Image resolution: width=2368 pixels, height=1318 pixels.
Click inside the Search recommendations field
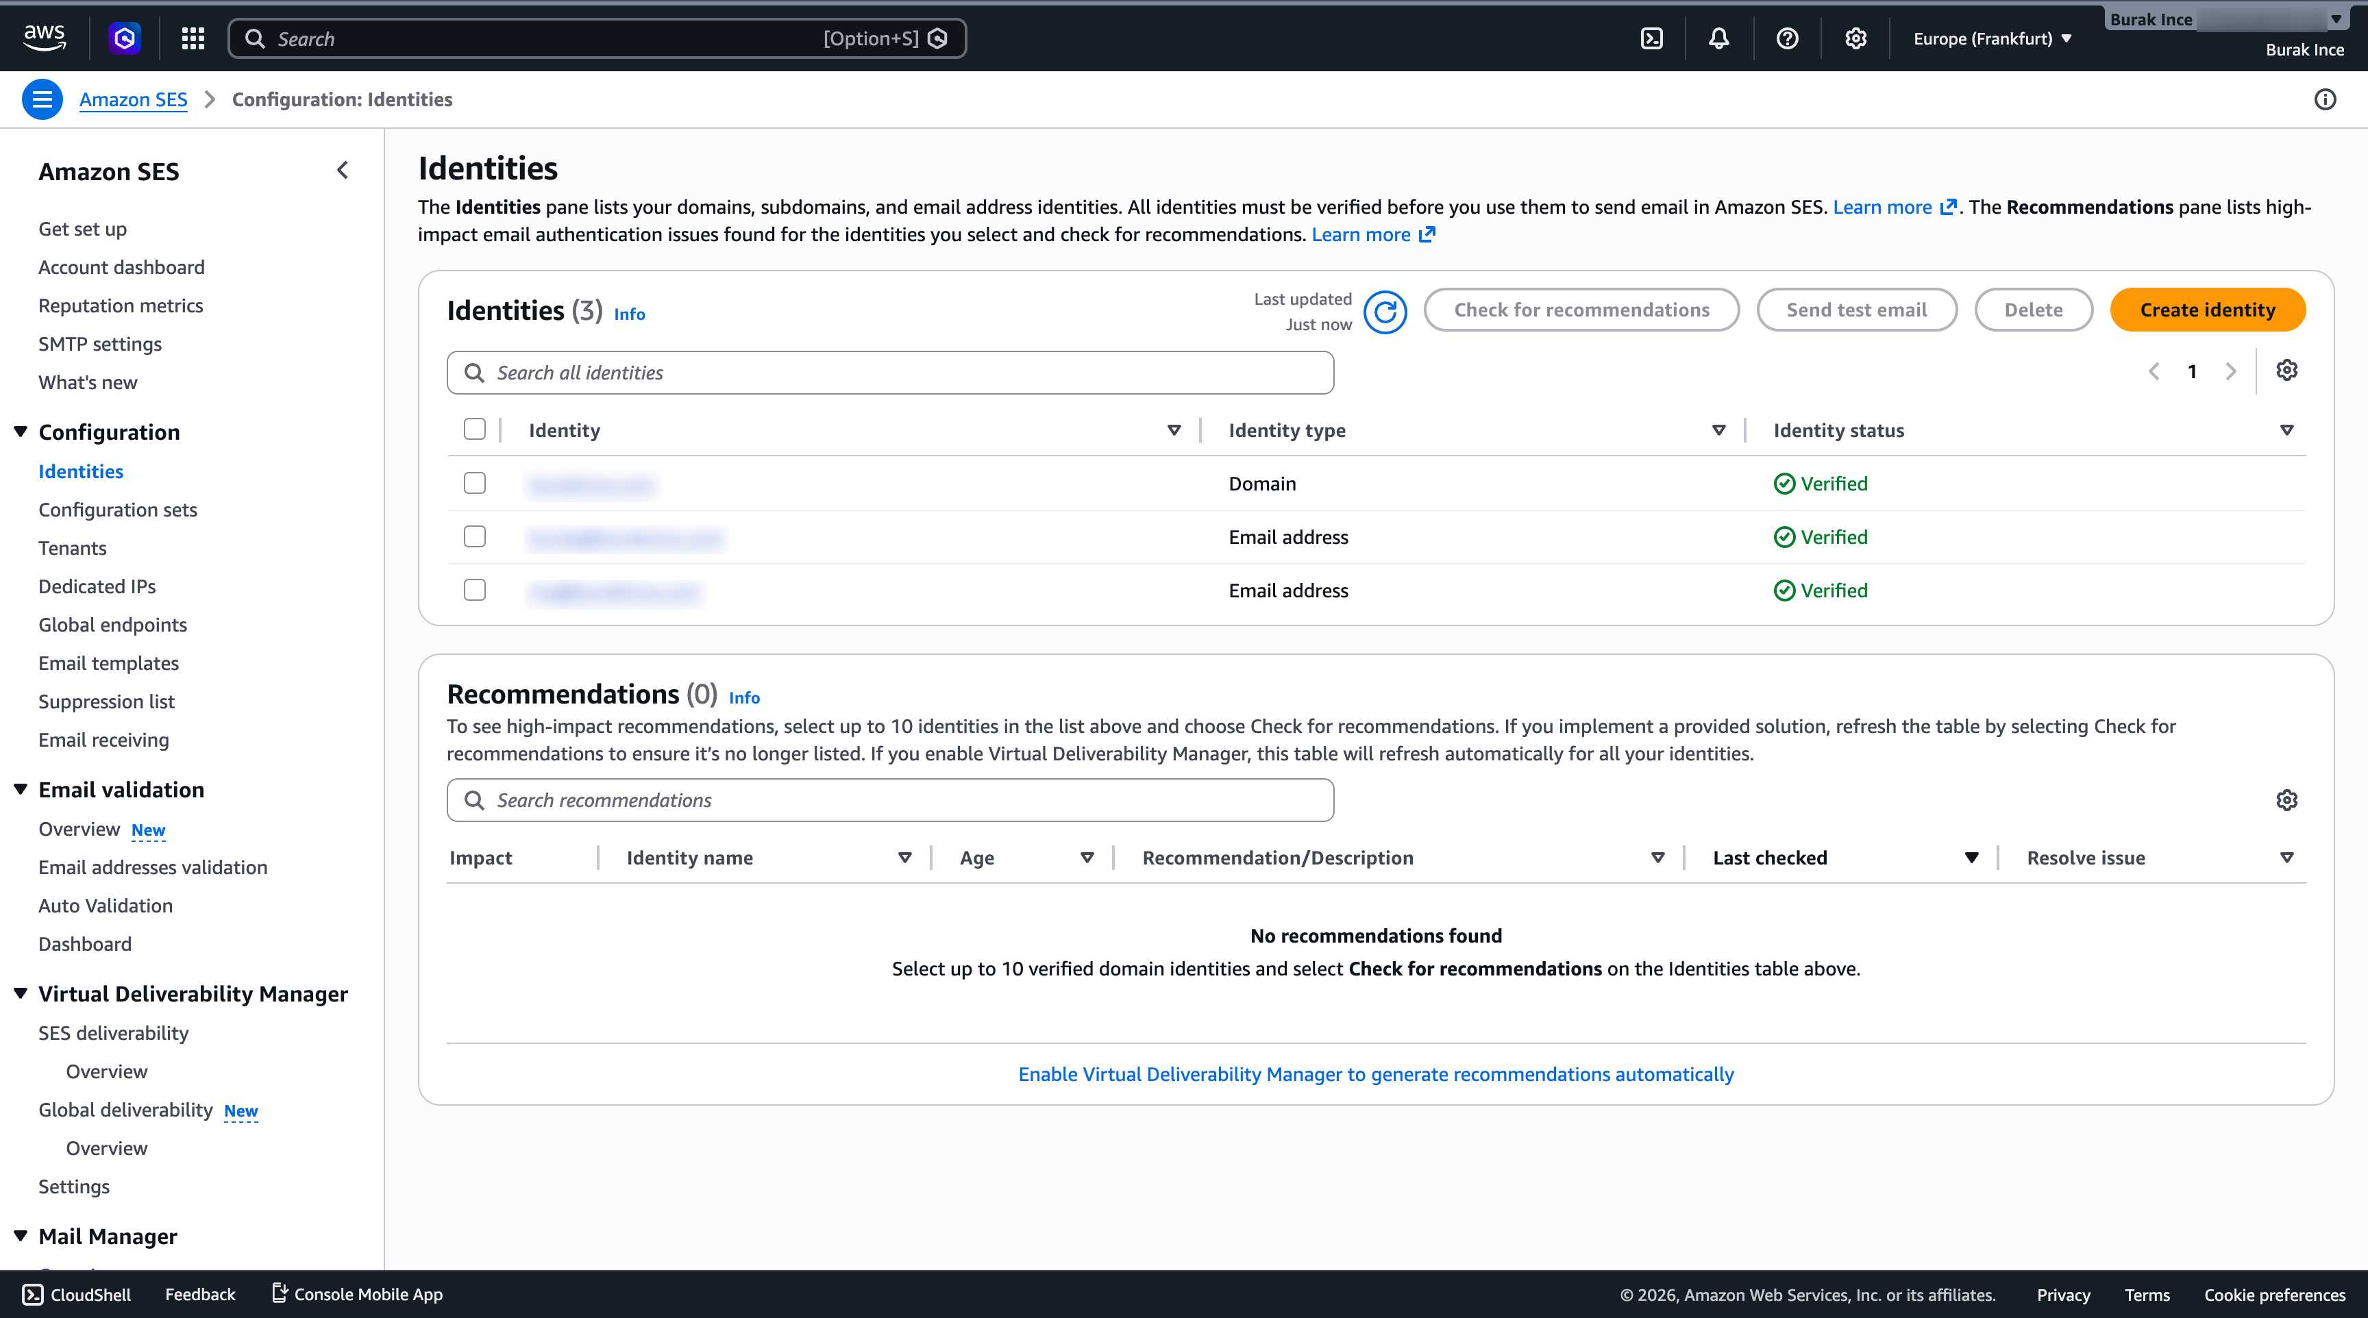pyautogui.click(x=890, y=799)
